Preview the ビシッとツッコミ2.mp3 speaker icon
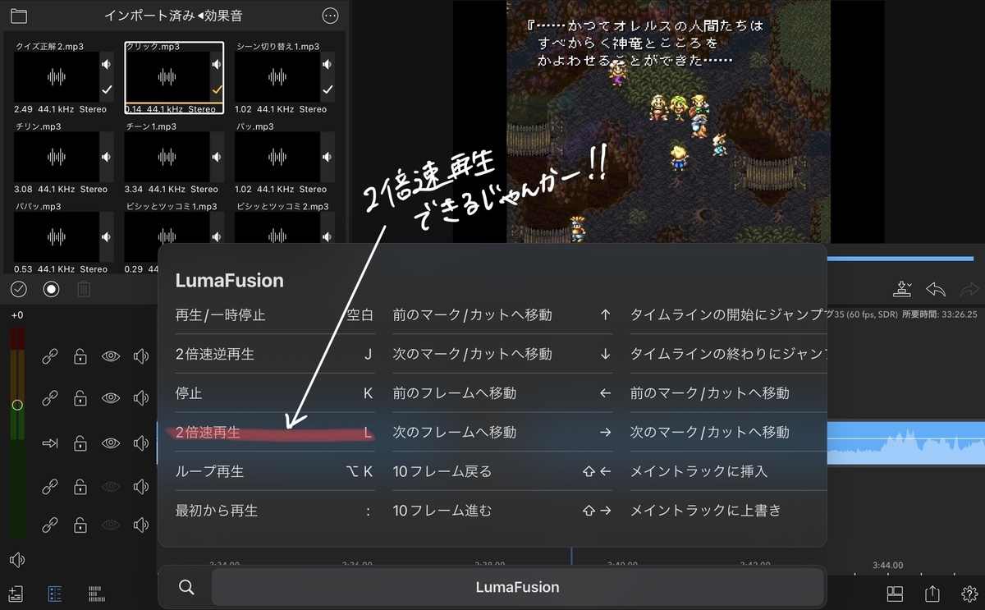Viewport: 985px width, 610px height. click(327, 236)
